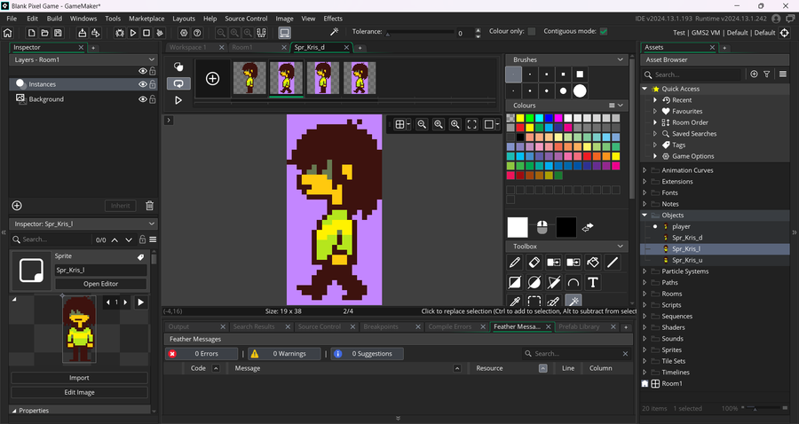Collapse the Objects folder in Asset Browser
799x424 pixels.
coord(645,216)
